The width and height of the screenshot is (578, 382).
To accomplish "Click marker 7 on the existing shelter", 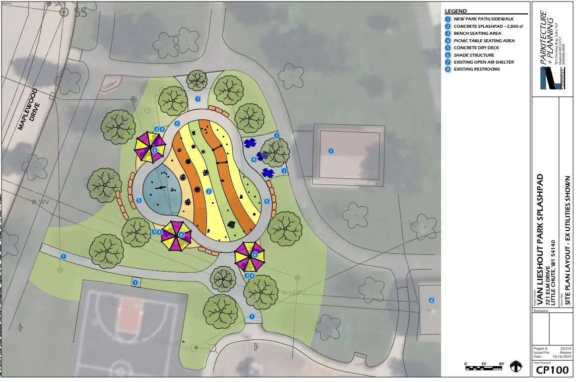I will [331, 151].
